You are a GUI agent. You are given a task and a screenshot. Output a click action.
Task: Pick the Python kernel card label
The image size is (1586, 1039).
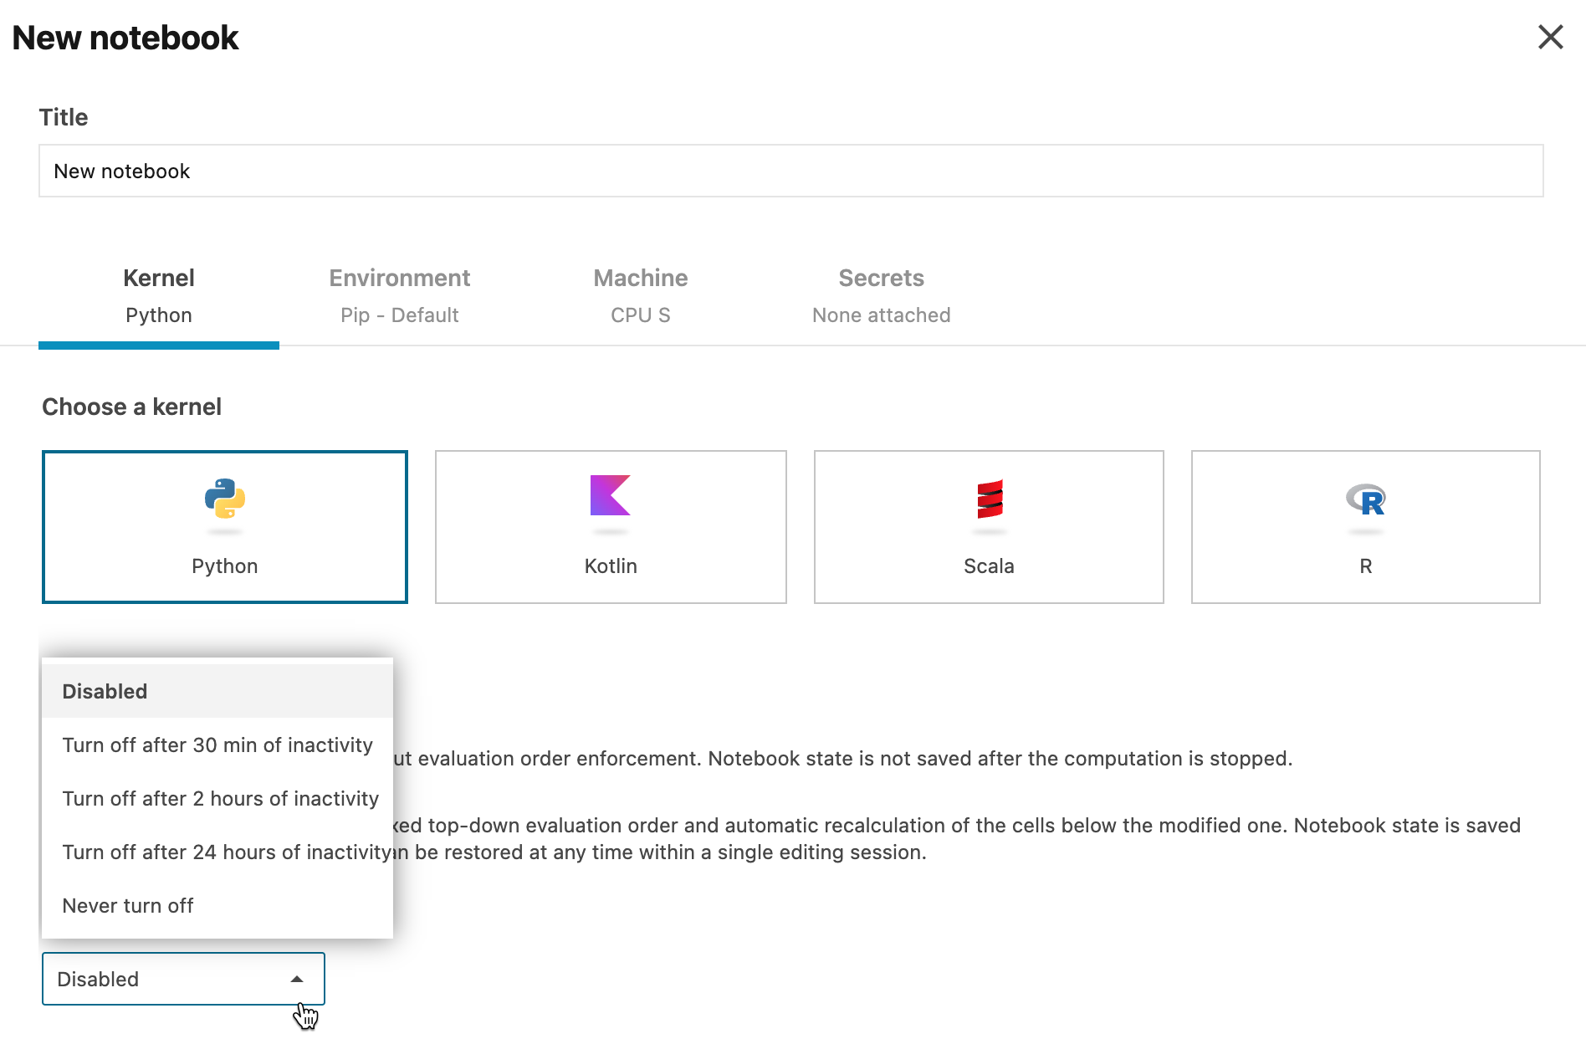[224, 566]
